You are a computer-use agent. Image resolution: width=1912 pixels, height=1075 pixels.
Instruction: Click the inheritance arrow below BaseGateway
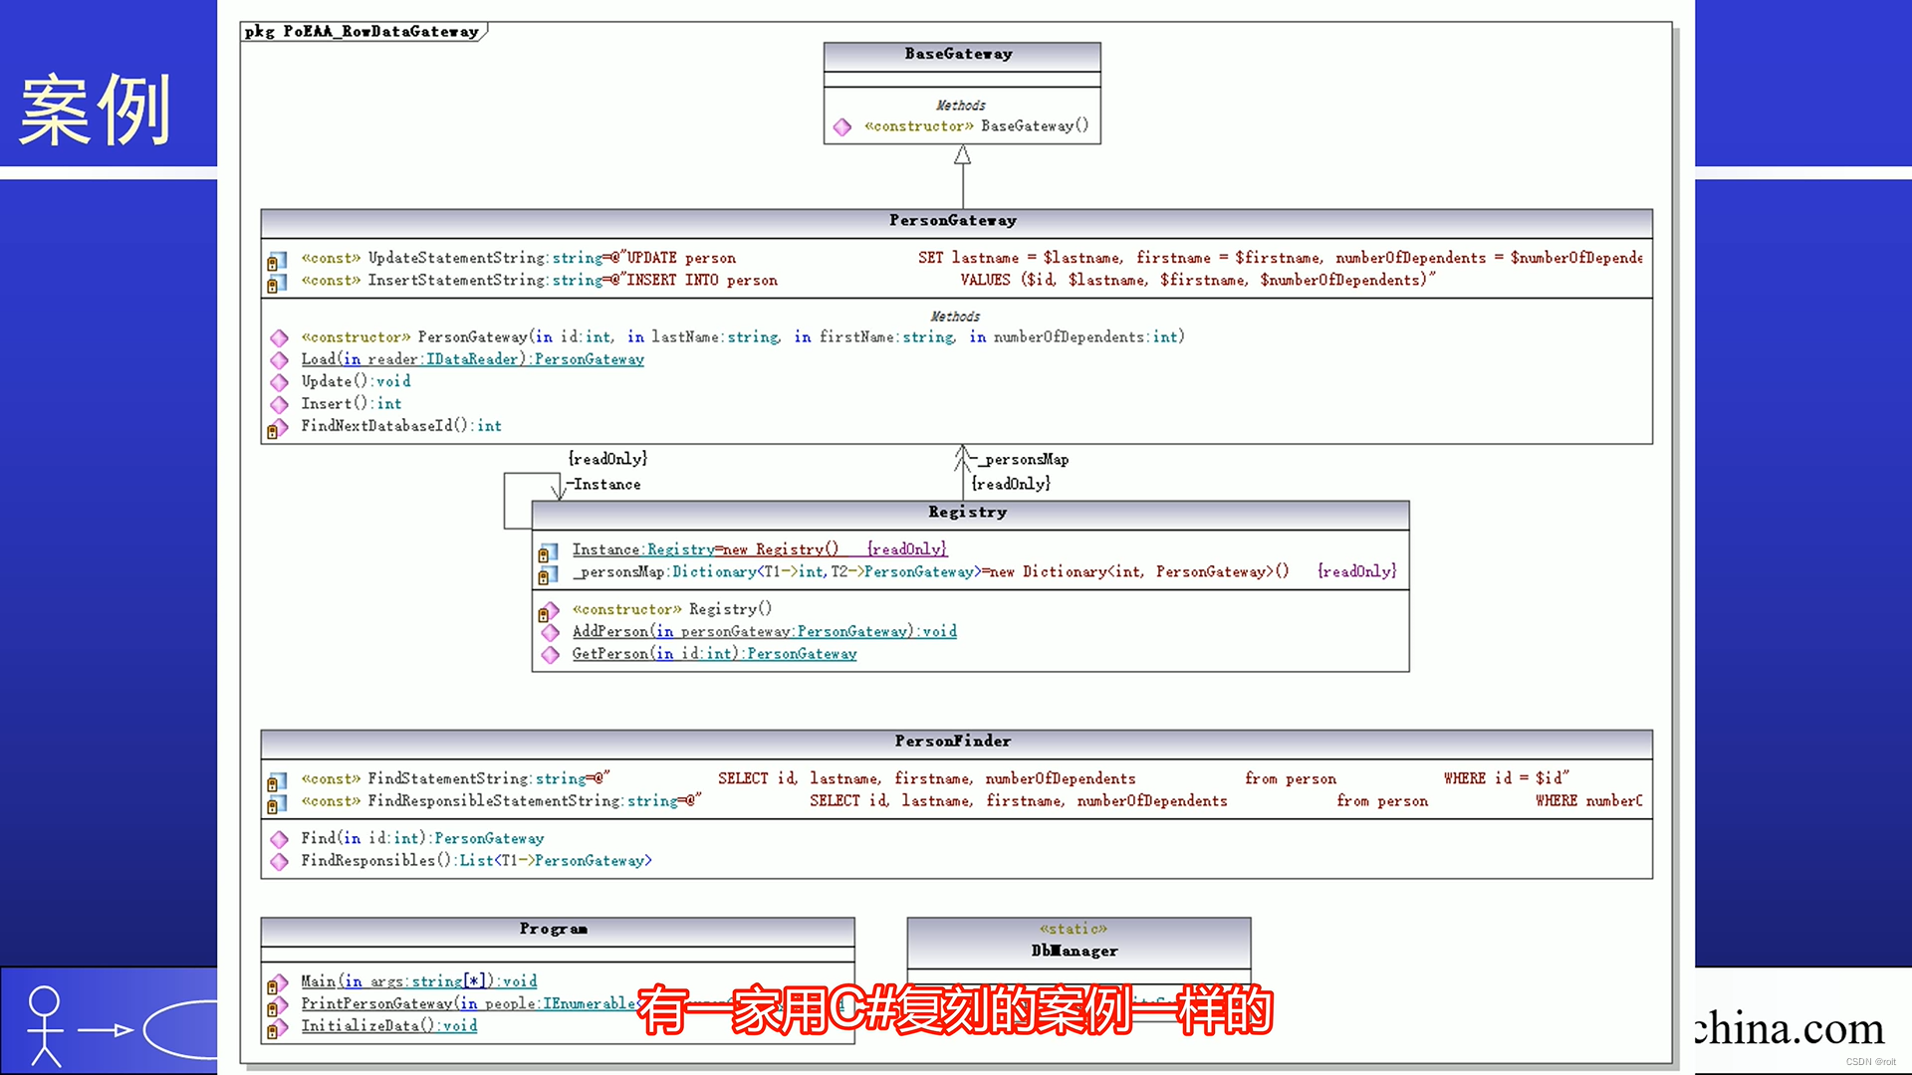(962, 157)
